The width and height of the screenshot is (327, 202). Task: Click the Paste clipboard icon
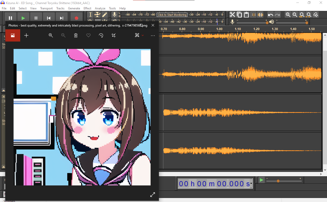pos(246,15)
